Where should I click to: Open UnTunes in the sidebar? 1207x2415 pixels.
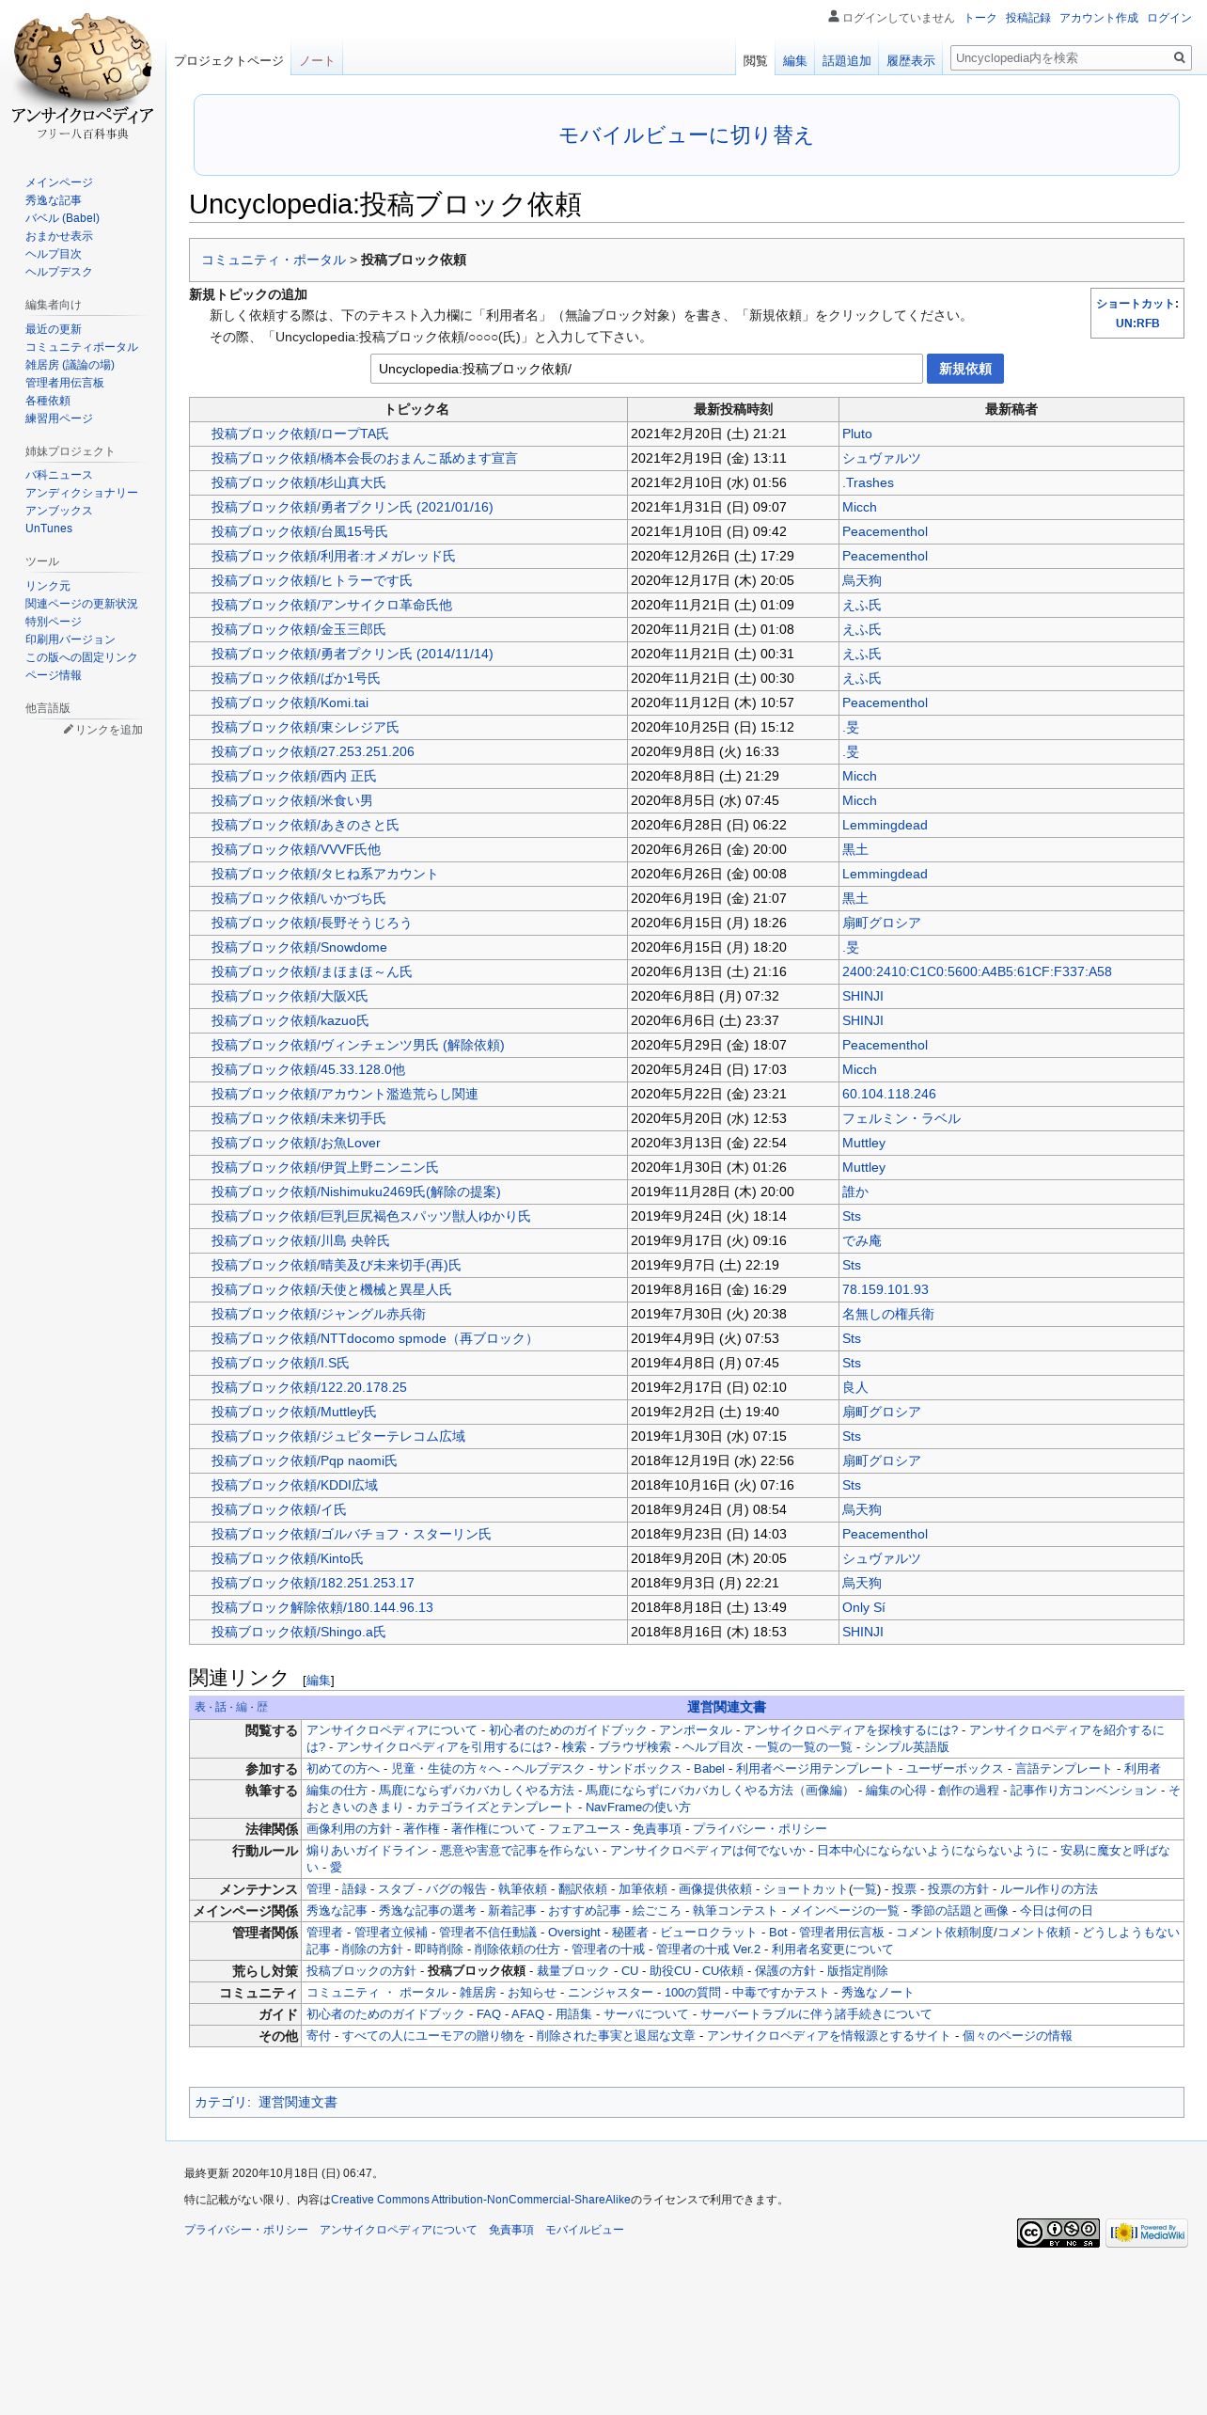click(49, 529)
